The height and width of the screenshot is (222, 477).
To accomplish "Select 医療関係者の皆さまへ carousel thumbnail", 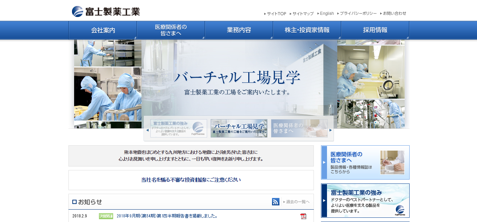I will [299, 128].
